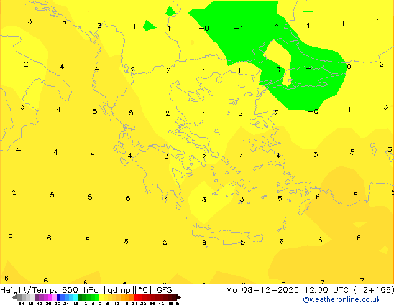Click the legend tick label "-12"
This screenshot has width=394, height=305.
point(83,303)
